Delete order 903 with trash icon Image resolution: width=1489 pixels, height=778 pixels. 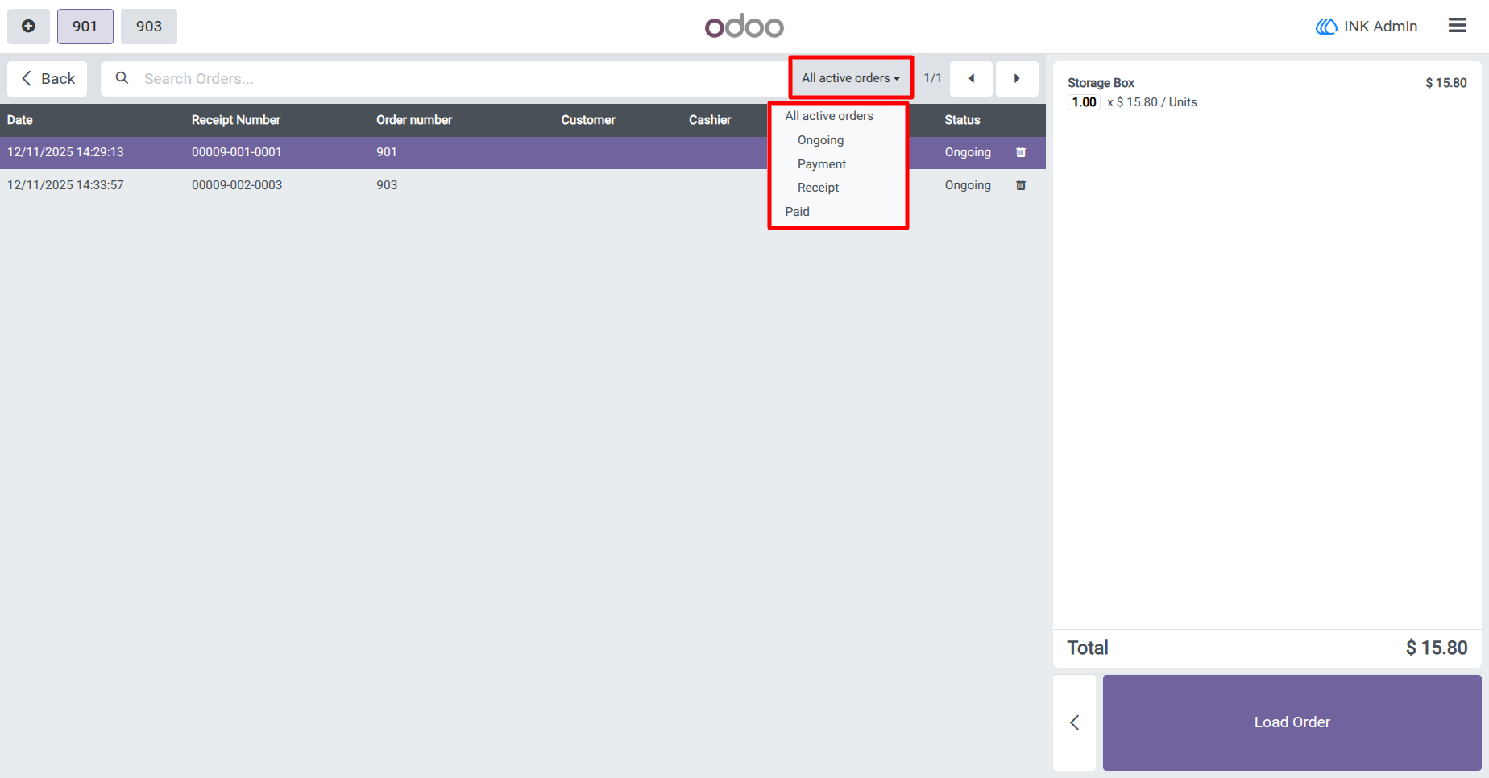(x=1021, y=185)
